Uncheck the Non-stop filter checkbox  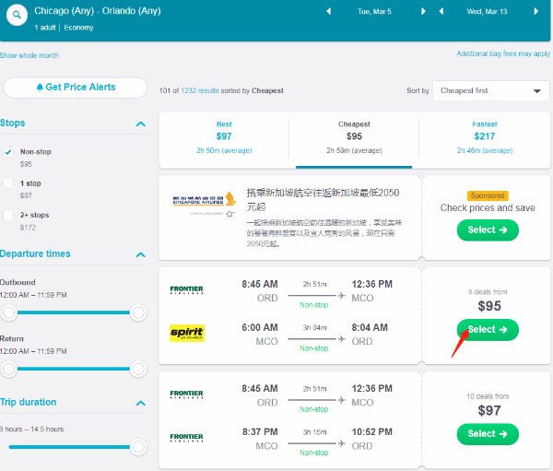(8, 152)
